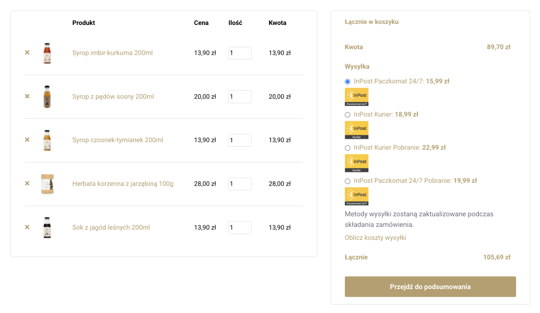The height and width of the screenshot is (313, 540).
Task: Click quantity field for Sok z jagód leśnych
Action: 239,228
